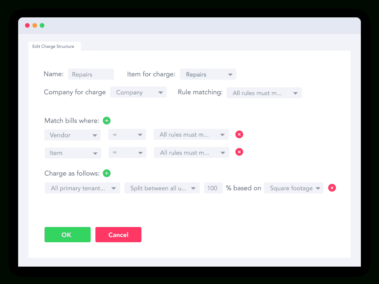Click the Charge as follows label
Screen dimensions: 379x284
coord(72,173)
